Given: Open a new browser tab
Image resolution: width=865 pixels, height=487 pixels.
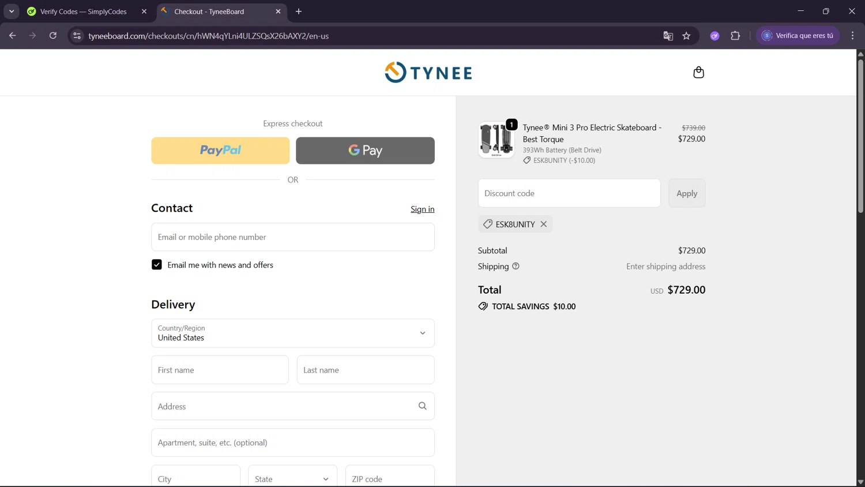Looking at the screenshot, I should click(x=299, y=12).
